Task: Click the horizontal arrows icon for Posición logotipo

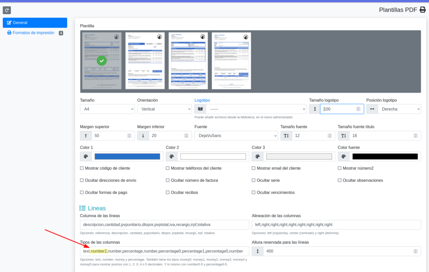Action: coord(372,109)
